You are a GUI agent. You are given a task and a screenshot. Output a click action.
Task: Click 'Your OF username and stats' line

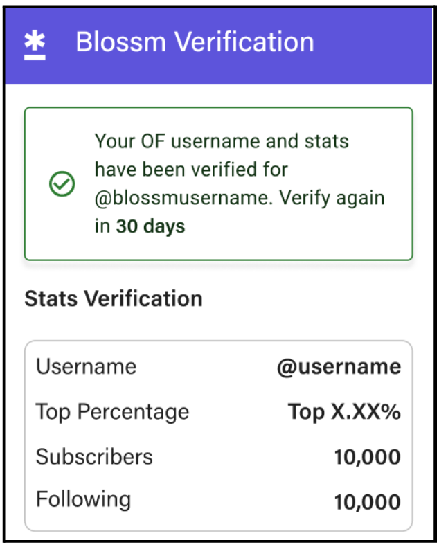coord(222,142)
